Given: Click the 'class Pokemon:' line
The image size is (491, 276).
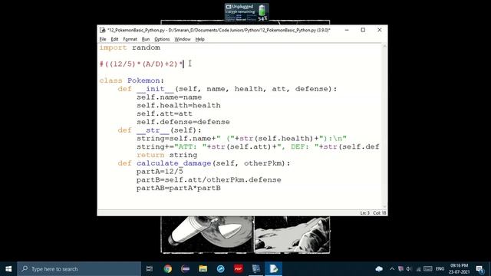Looking at the screenshot, I should click(131, 80).
